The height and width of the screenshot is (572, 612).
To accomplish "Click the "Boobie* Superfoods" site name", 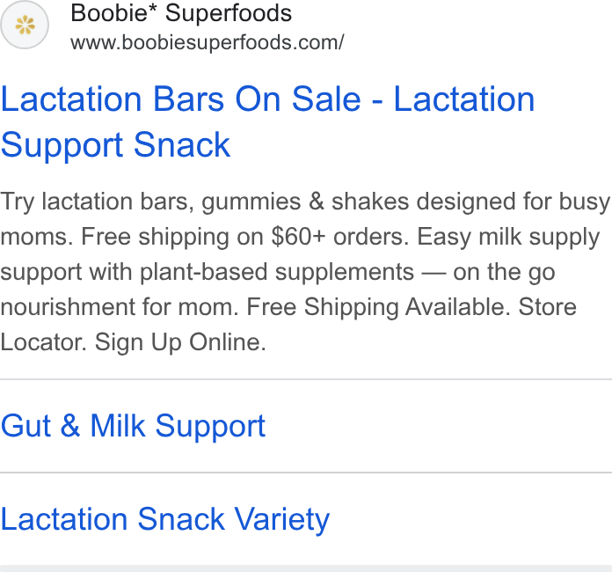I will pyautogui.click(x=181, y=13).
